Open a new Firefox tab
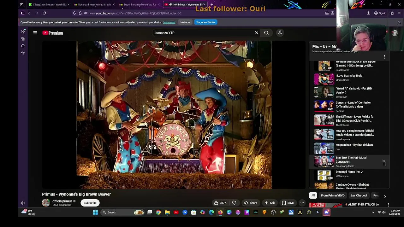Image resolution: width=404 pixels, height=227 pixels. click(x=211, y=5)
